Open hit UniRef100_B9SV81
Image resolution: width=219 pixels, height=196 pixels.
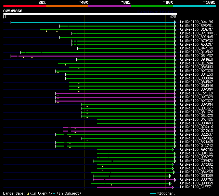[196, 26]
